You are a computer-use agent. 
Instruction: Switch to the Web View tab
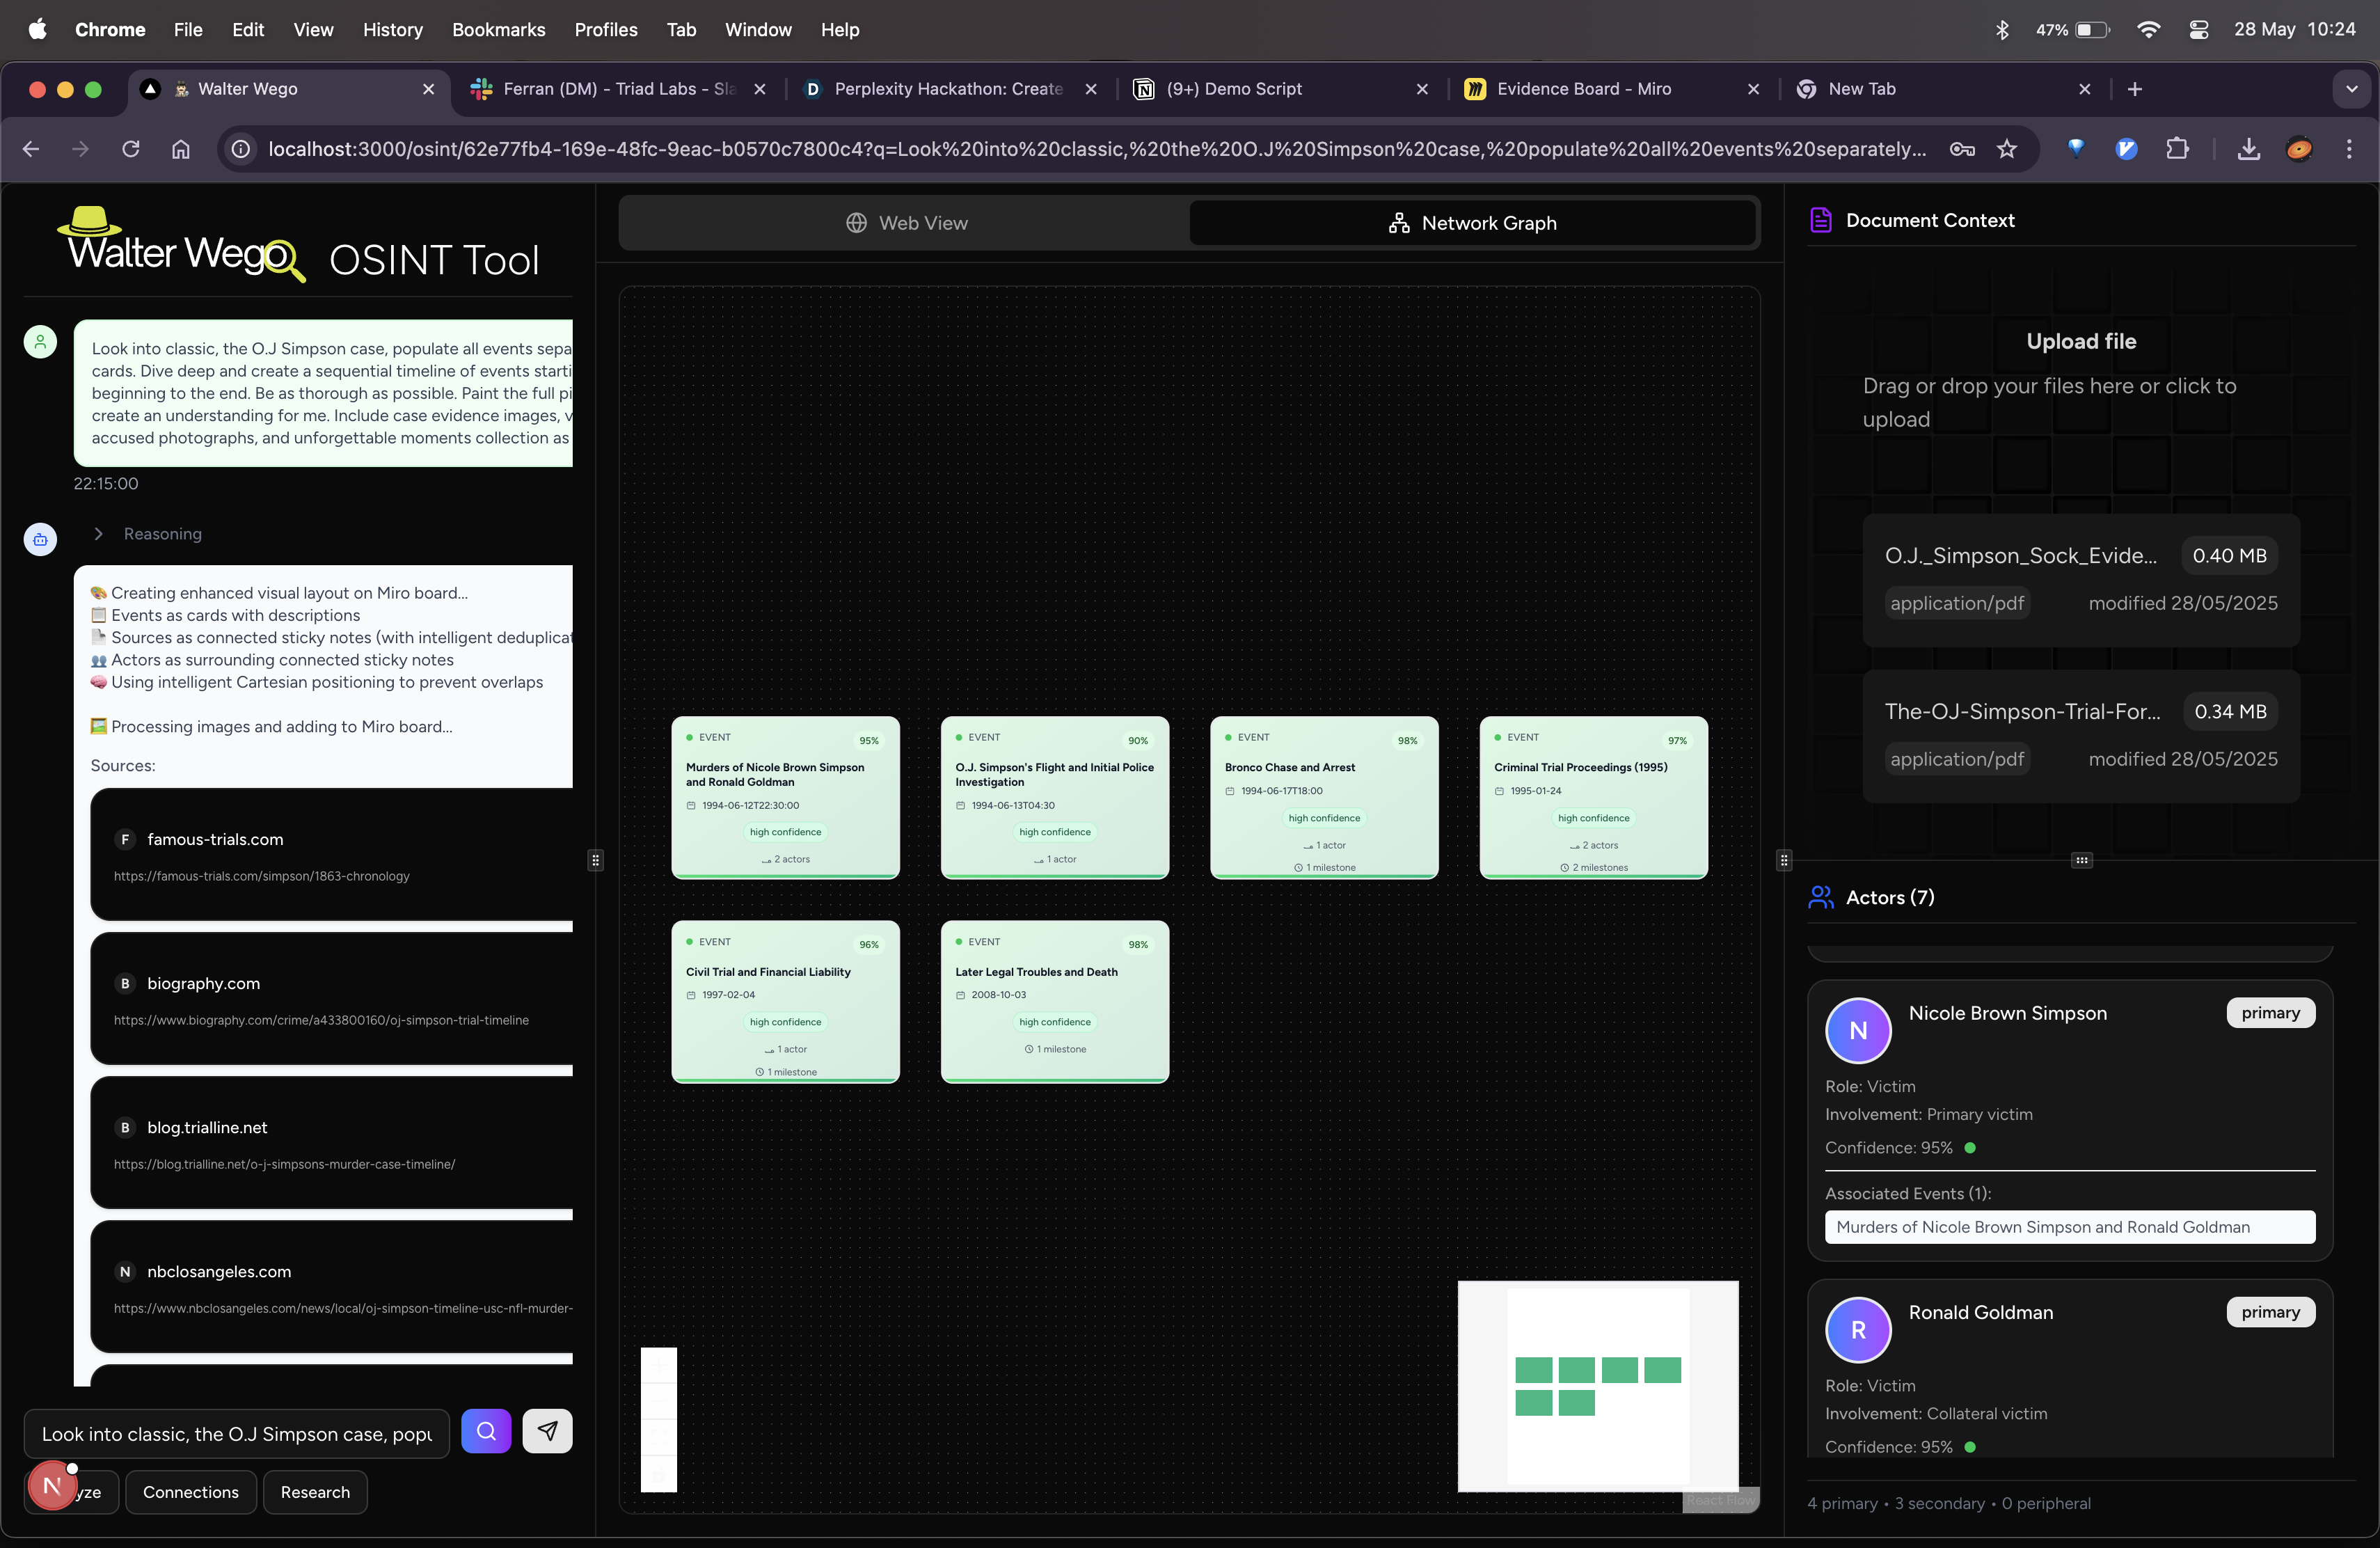click(906, 223)
